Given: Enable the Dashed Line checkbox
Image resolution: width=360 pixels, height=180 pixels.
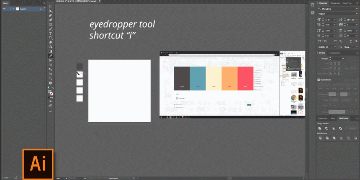Looking at the screenshot, I should (319, 80).
